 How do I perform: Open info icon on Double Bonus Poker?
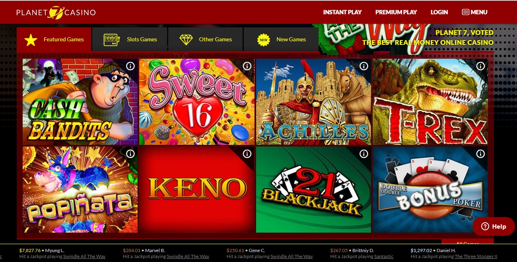coord(480,154)
